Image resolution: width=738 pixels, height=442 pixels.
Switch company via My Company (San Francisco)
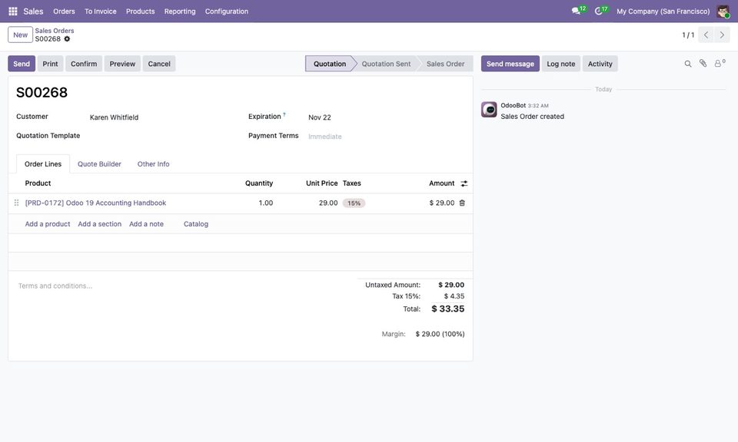(663, 12)
